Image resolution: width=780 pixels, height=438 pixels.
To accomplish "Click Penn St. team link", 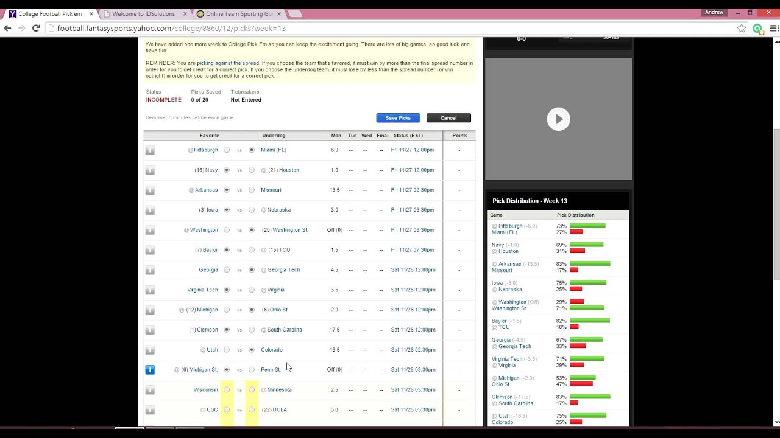I will [x=271, y=369].
